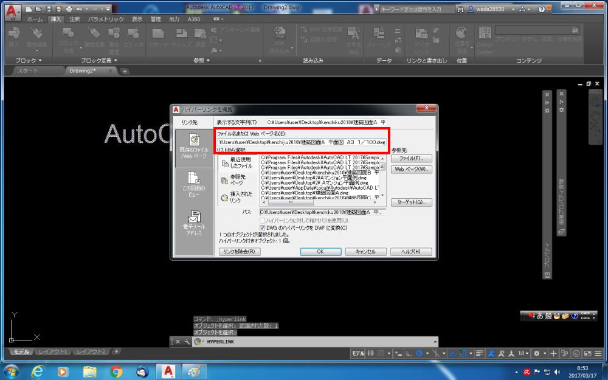The width and height of the screenshot is (608, 380).
Task: Toggle lineweight display in status bar
Action: [x=480, y=353]
